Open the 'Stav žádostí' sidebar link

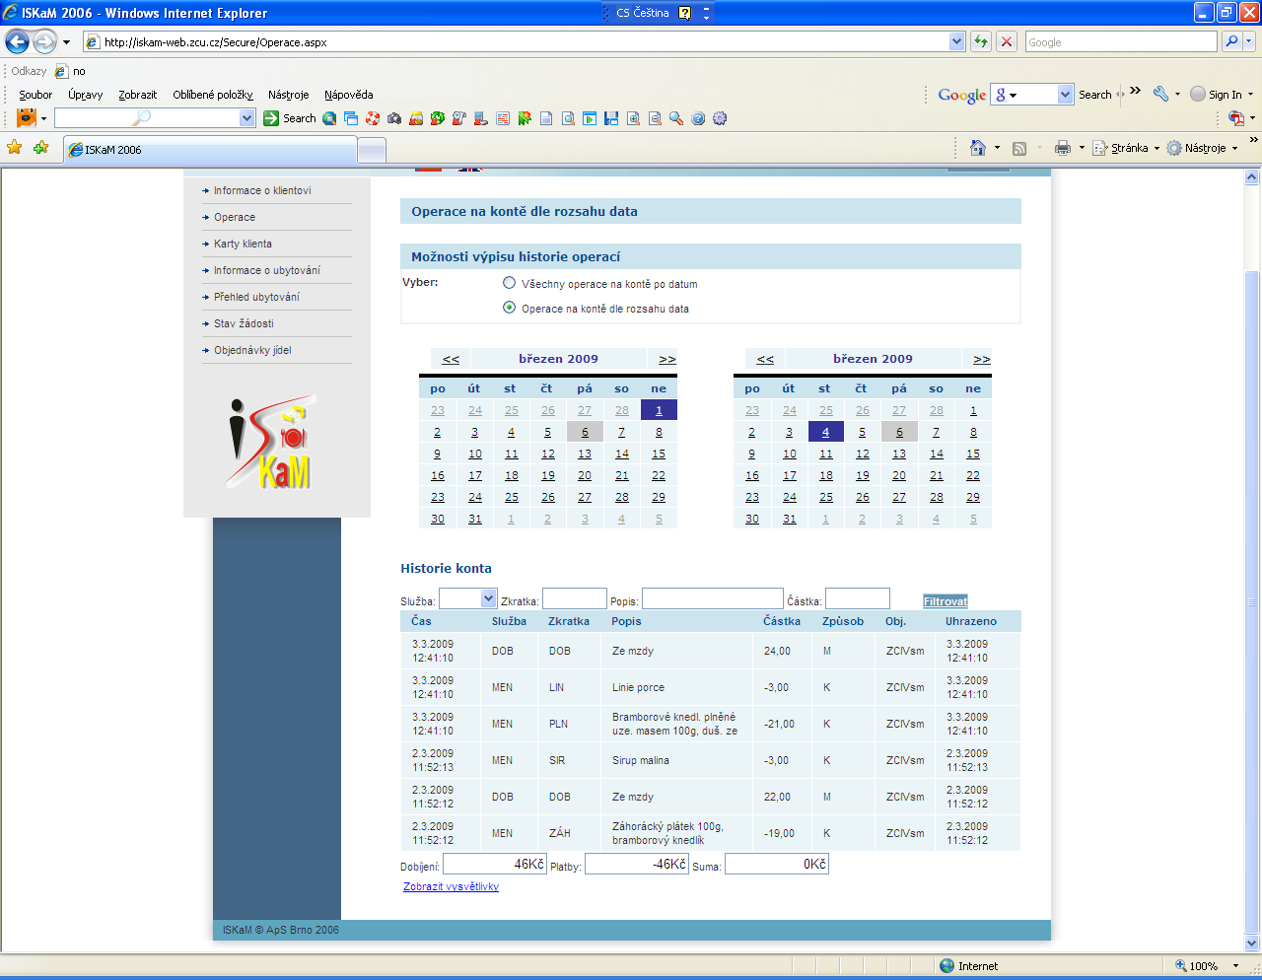coord(244,323)
